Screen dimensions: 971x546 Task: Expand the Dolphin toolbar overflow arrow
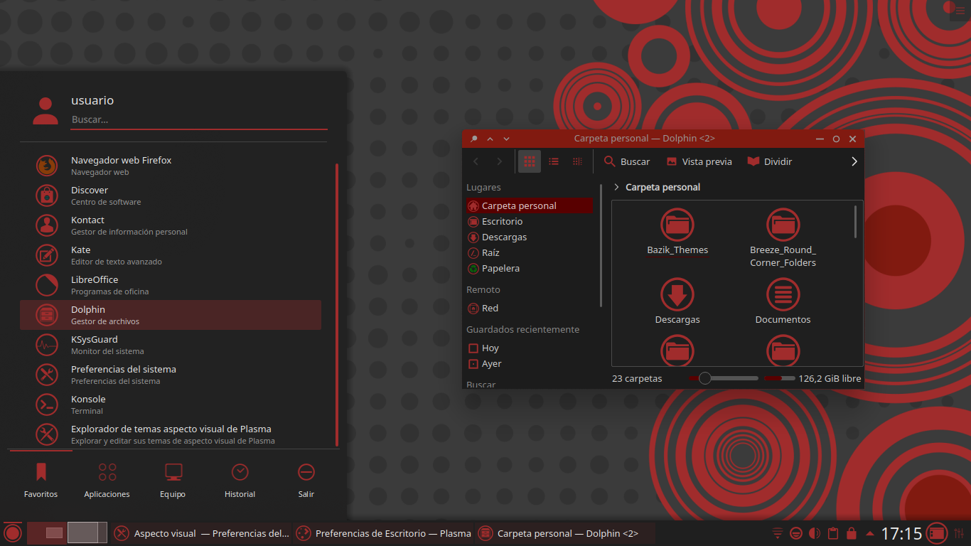click(x=854, y=161)
